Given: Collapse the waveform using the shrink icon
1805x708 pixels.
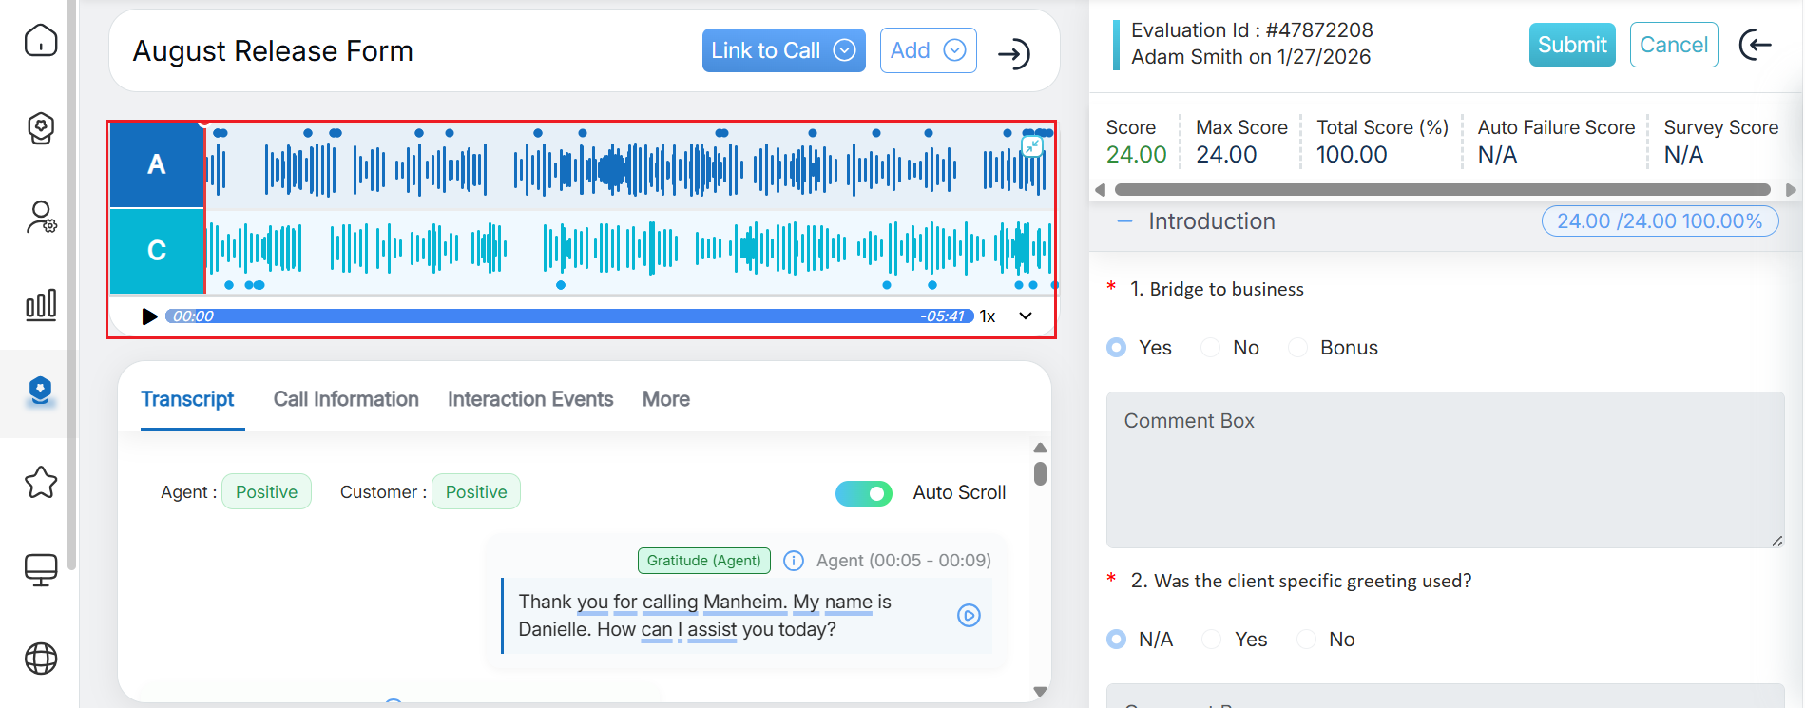Looking at the screenshot, I should tap(1031, 146).
